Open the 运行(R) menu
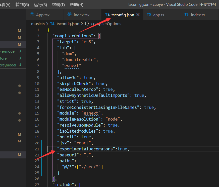219x187 pixels. coord(40,5)
